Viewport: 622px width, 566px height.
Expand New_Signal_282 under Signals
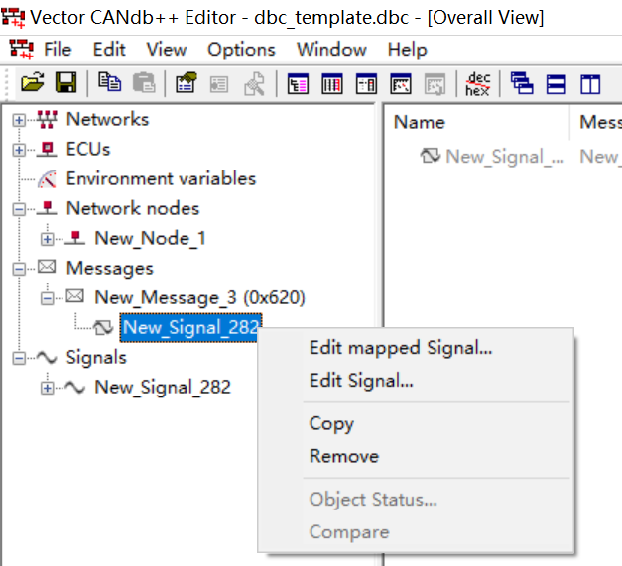click(x=48, y=388)
